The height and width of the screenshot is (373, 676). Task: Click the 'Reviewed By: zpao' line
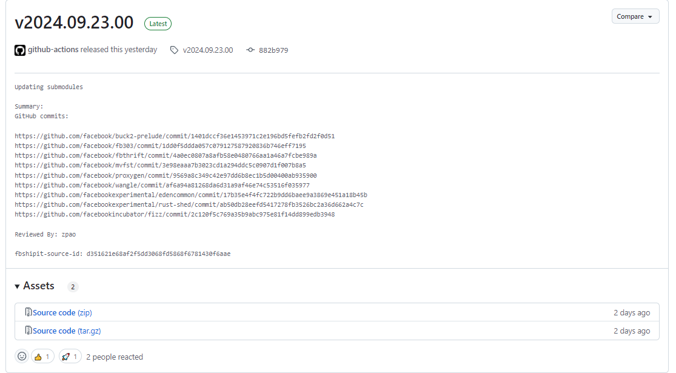pos(45,234)
